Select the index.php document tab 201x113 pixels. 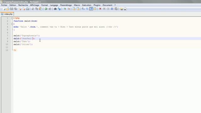click(7, 14)
